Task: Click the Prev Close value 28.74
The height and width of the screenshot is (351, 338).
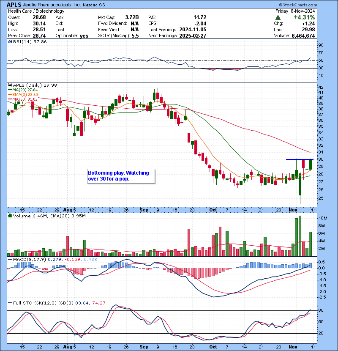Action: 39,36
